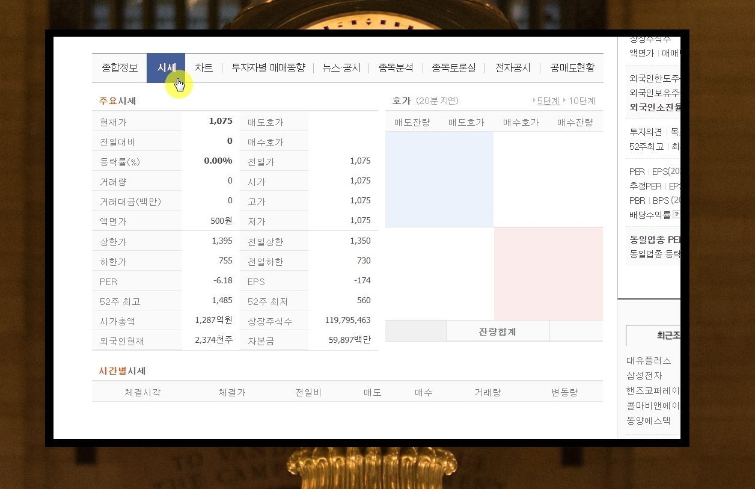Screen dimensions: 755x489
Task: Click the 시간별시세 section heading
Action: tap(122, 371)
